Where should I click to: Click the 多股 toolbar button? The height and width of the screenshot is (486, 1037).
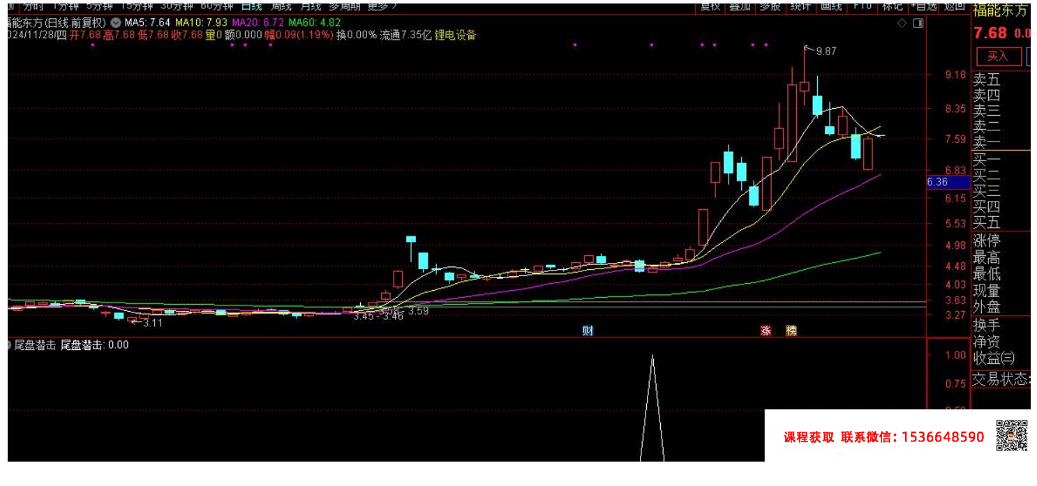(x=770, y=6)
